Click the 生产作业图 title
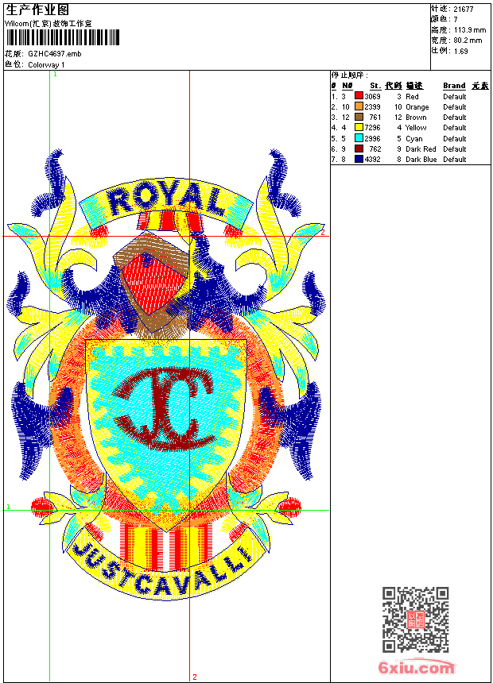 tap(37, 10)
